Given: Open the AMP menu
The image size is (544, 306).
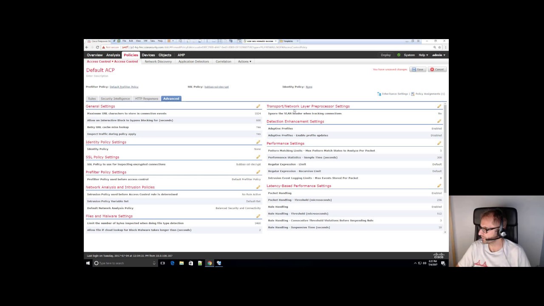Looking at the screenshot, I should pos(181,55).
